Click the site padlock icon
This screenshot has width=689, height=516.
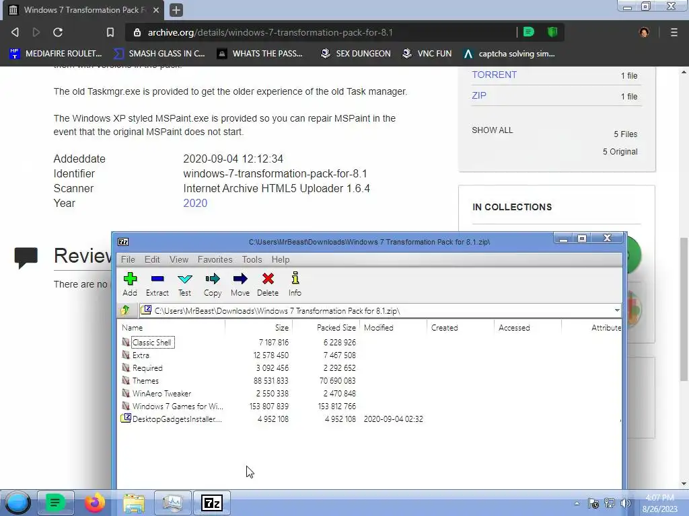click(137, 32)
